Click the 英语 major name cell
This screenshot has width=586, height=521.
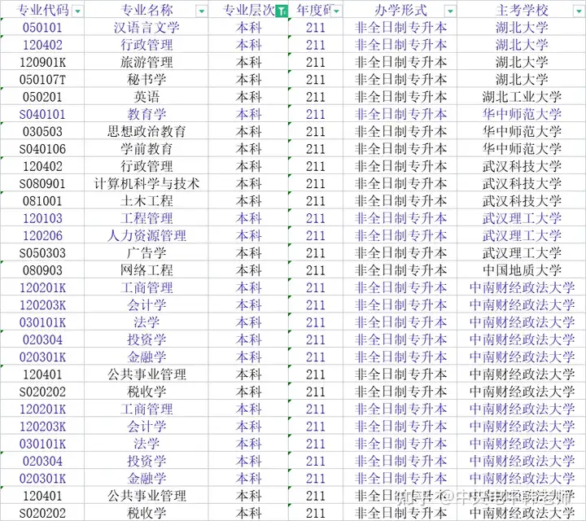coord(146,97)
